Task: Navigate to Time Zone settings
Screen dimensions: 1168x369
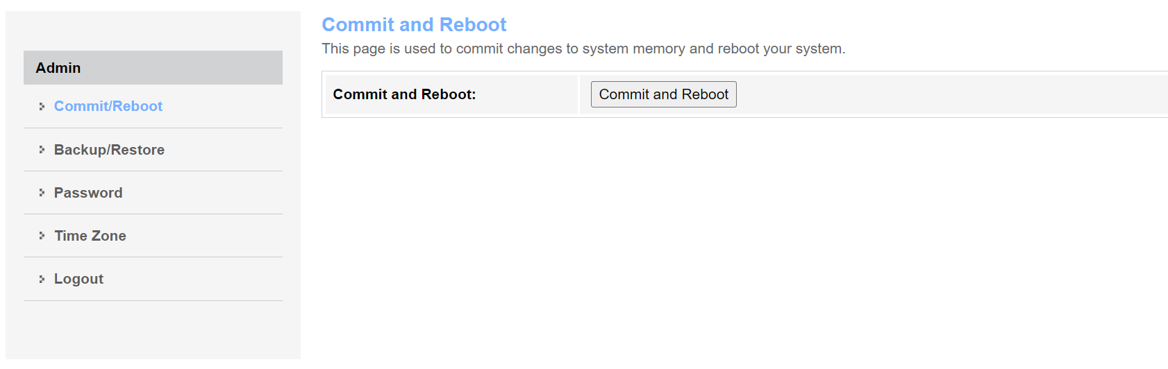Action: click(x=90, y=236)
